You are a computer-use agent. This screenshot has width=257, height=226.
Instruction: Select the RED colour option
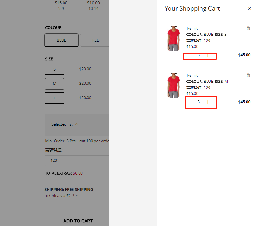pos(95,40)
